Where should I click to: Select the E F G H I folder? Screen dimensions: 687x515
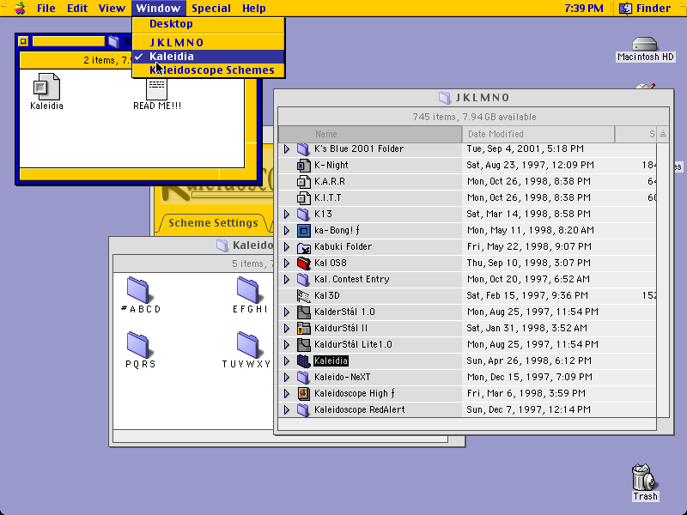[248, 290]
